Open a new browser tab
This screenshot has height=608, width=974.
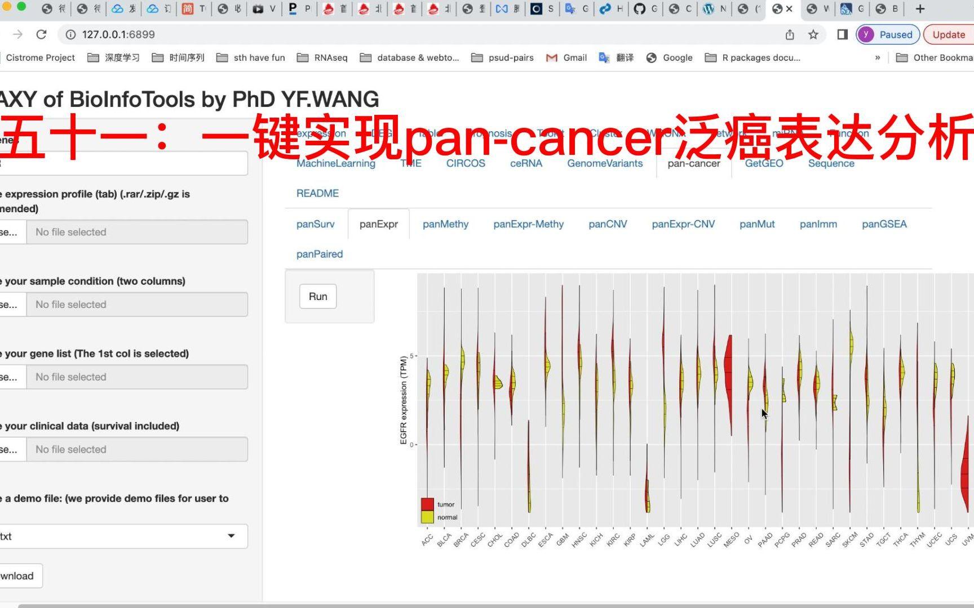(919, 8)
